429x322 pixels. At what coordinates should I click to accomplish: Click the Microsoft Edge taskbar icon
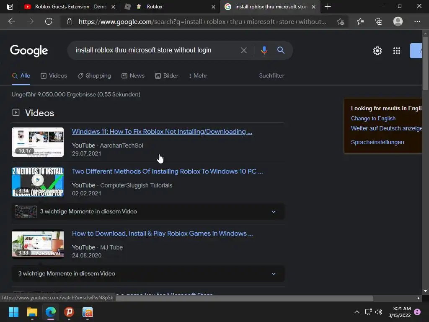pos(51,312)
